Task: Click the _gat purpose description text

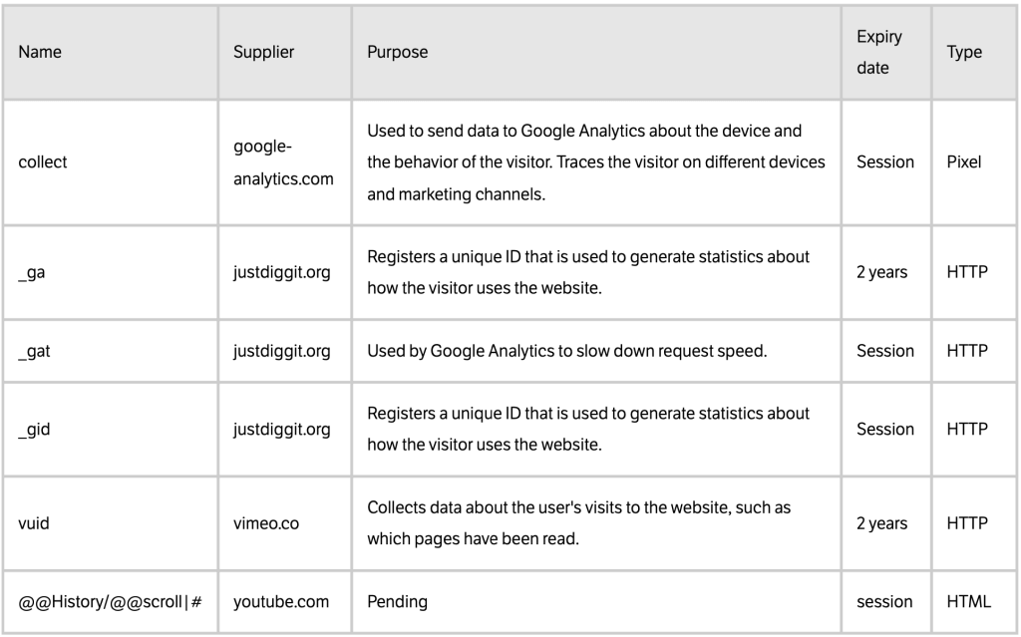Action: pyautogui.click(x=566, y=351)
